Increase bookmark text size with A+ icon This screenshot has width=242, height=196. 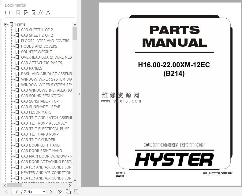(x=41, y=13)
